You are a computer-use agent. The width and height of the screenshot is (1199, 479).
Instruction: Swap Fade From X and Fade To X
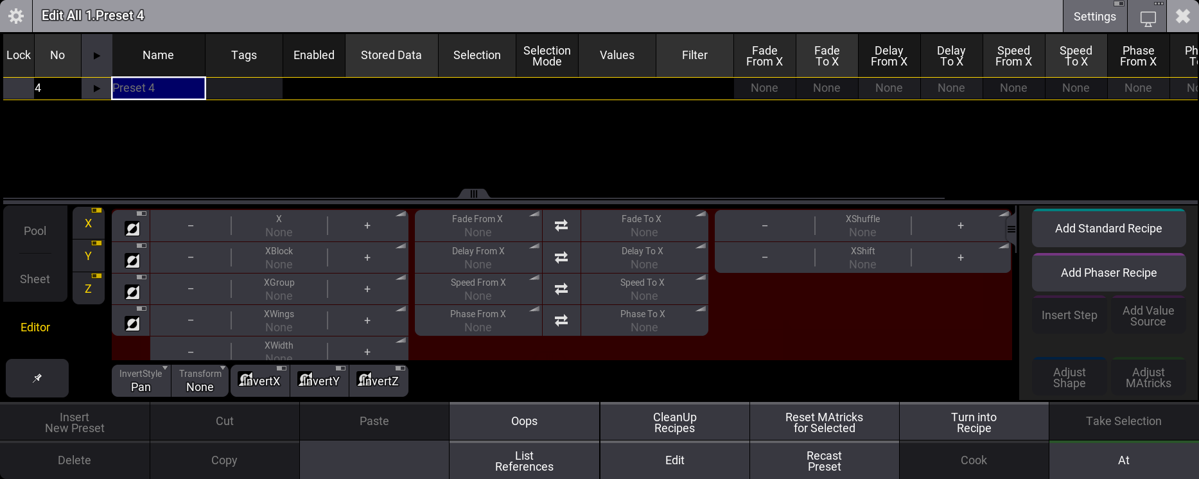coord(561,225)
